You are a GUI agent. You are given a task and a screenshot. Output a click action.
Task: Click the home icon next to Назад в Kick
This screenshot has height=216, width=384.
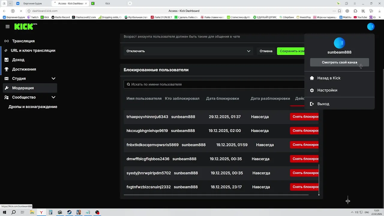(312, 78)
